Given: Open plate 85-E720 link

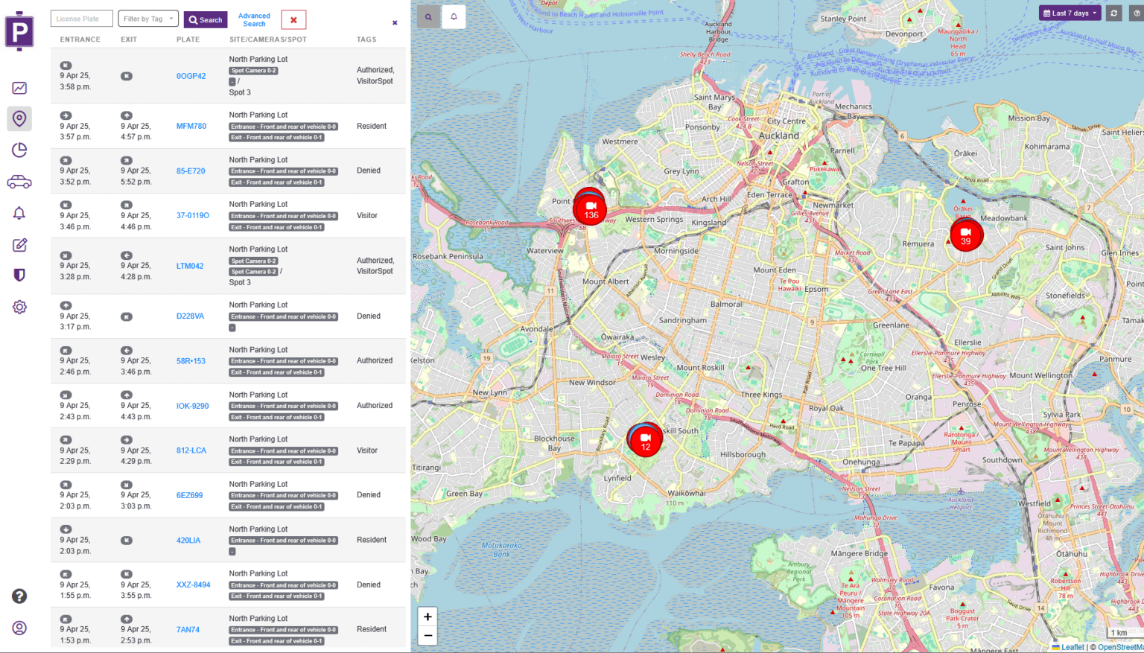Looking at the screenshot, I should click(x=191, y=171).
